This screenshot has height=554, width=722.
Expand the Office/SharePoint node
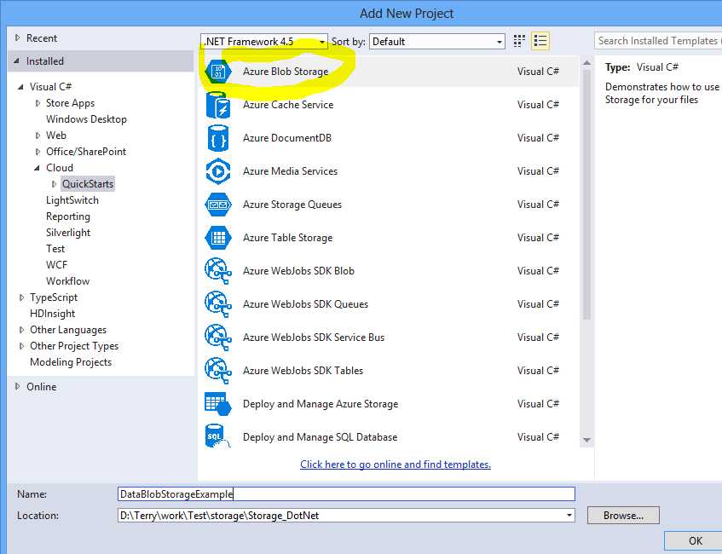pos(38,152)
